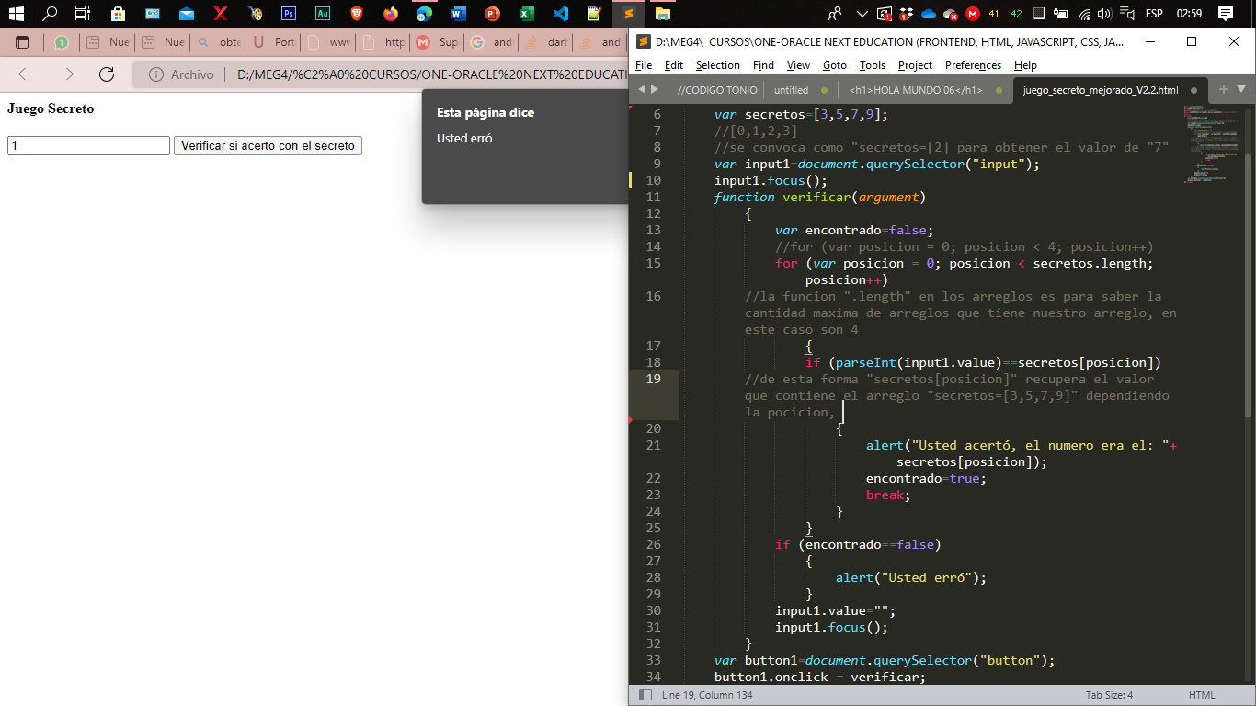
Task: Go forward in the browser
Action: click(66, 74)
